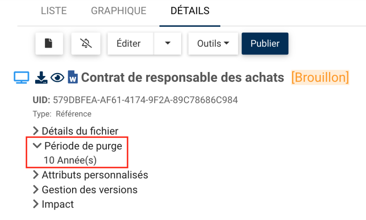Screen dimensions: 366x220
Task: Click the blue monitor screen icon
Action: (21, 77)
